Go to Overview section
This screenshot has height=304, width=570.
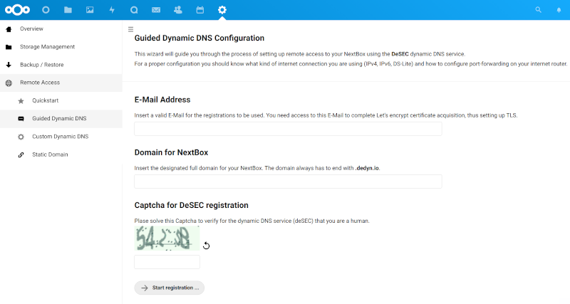coord(61,28)
